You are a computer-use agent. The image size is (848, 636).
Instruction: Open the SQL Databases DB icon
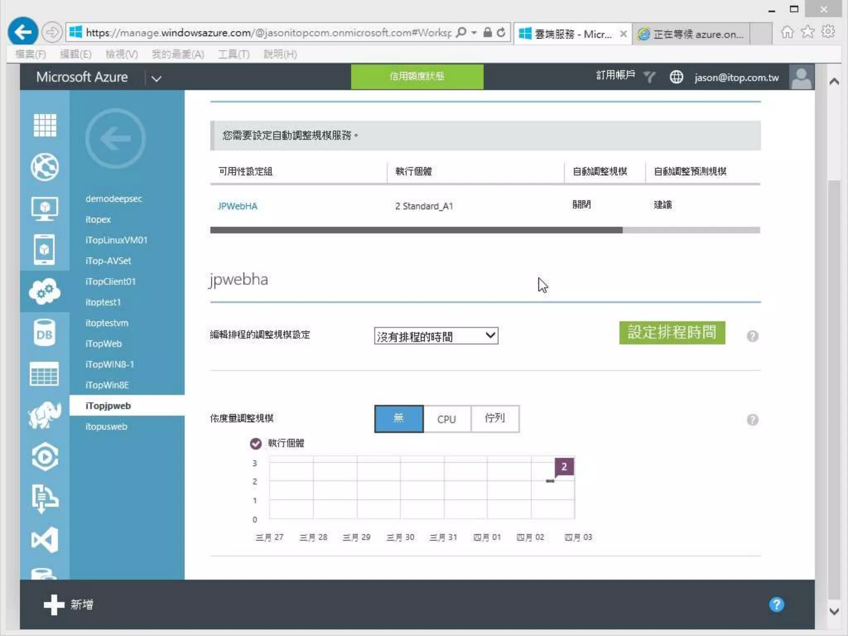(45, 333)
